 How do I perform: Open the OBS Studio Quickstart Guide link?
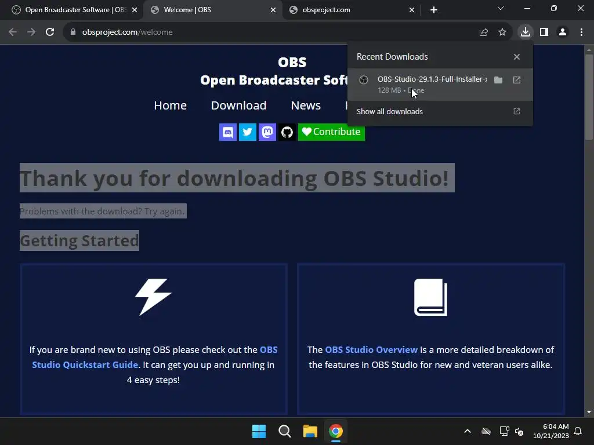tap(154, 357)
